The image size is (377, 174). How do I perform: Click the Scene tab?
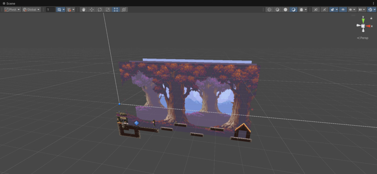click(9, 3)
